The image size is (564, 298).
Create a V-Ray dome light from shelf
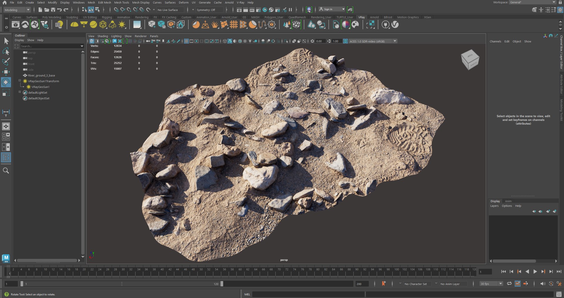[x=74, y=25]
